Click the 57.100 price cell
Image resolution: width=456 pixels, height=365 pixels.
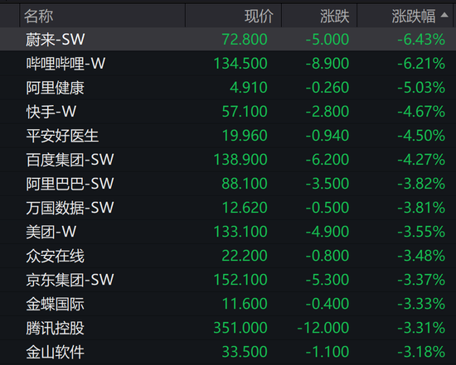[x=245, y=112]
